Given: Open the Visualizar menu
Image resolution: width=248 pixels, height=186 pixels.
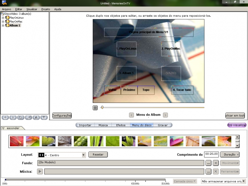Looking at the screenshot, I should (x=32, y=9).
